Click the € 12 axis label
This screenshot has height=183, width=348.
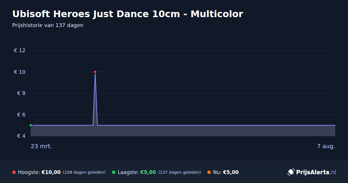(x=20, y=51)
